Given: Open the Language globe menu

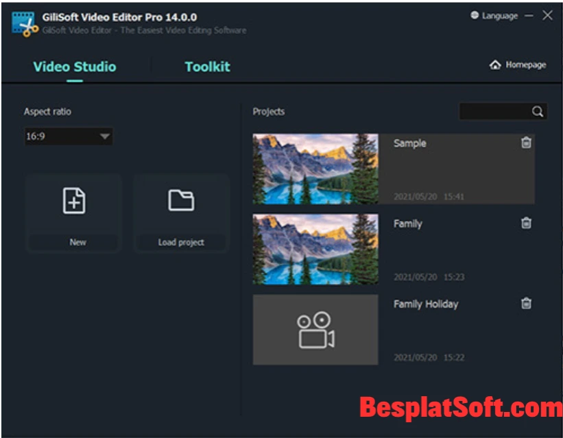Looking at the screenshot, I should (x=473, y=15).
